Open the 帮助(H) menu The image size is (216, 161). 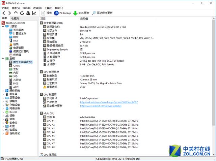[59, 8]
